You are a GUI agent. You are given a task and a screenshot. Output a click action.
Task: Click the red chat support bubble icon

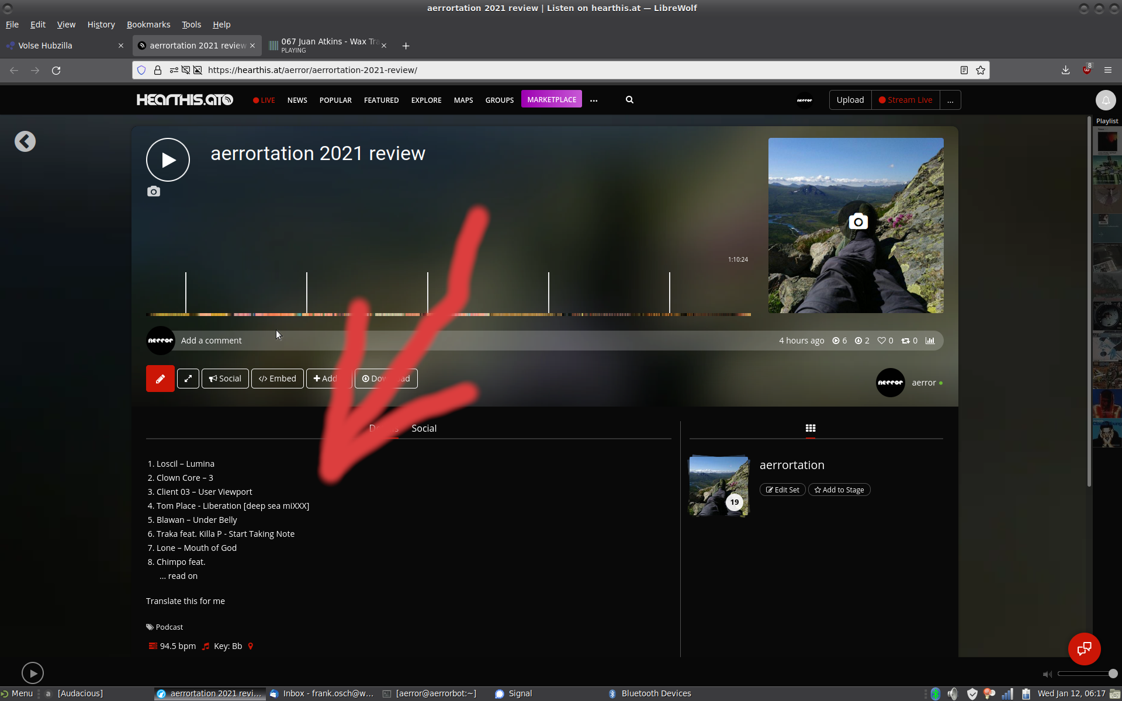(1084, 648)
